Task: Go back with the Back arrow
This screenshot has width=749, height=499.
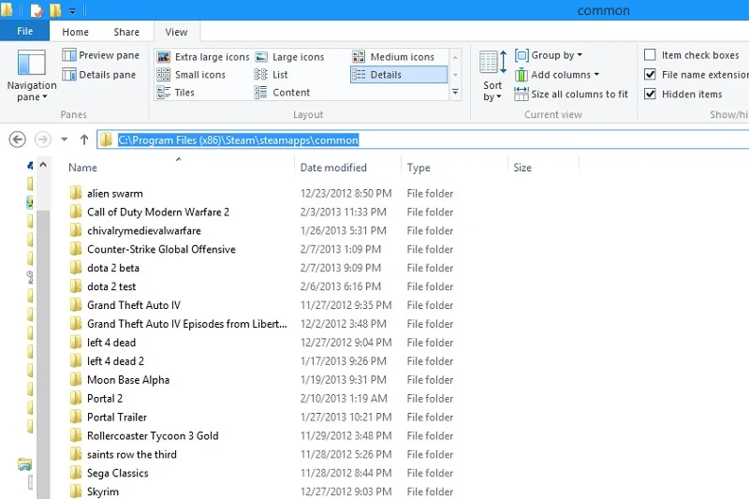Action: 17,139
